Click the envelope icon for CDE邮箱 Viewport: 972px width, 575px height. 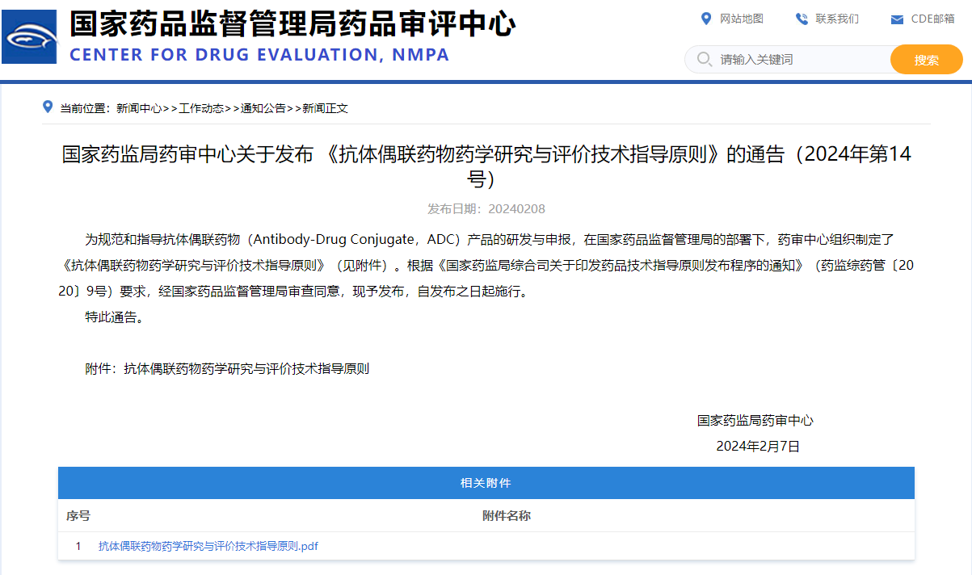coord(896,19)
